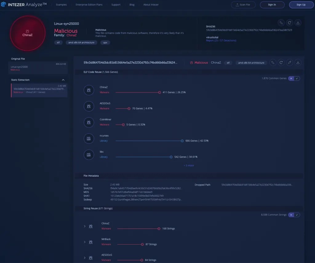
Task: Toggle Common Strings on with checkmark
Action: [x=297, y=215]
